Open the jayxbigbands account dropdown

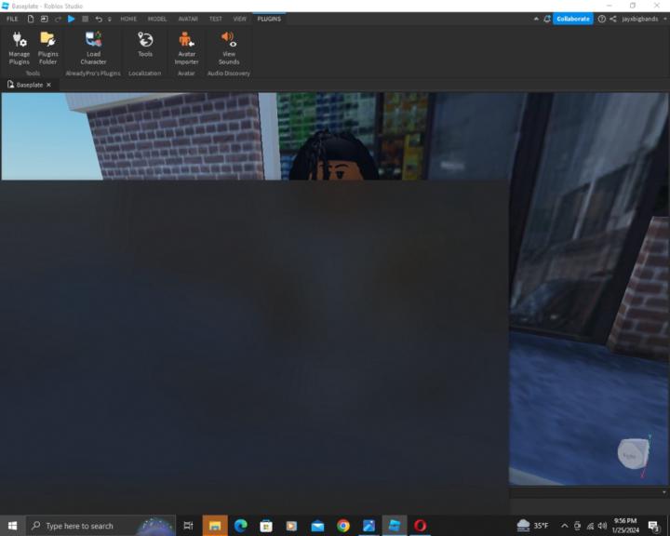[644, 19]
